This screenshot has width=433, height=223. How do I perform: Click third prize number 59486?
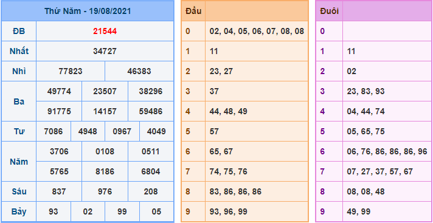tap(151, 111)
